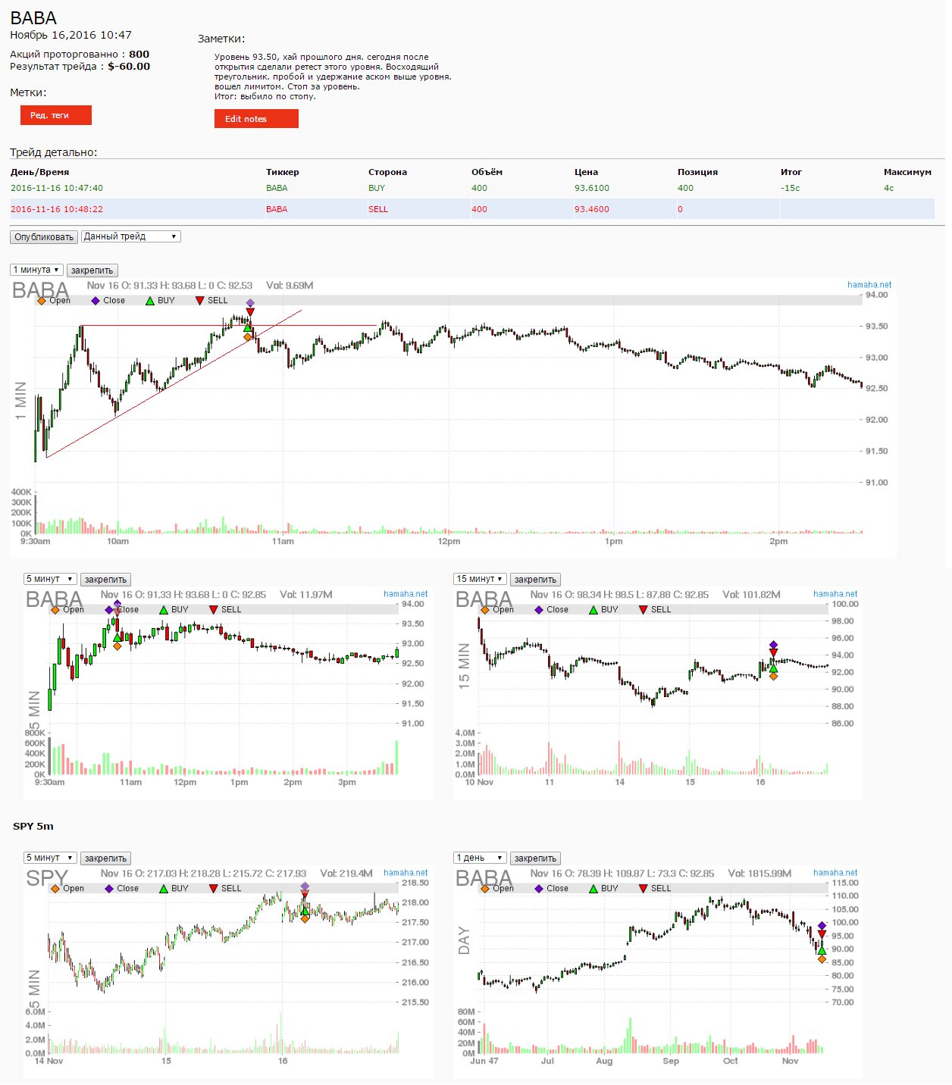
Task: Click the Позиция column header
Action: tap(697, 172)
